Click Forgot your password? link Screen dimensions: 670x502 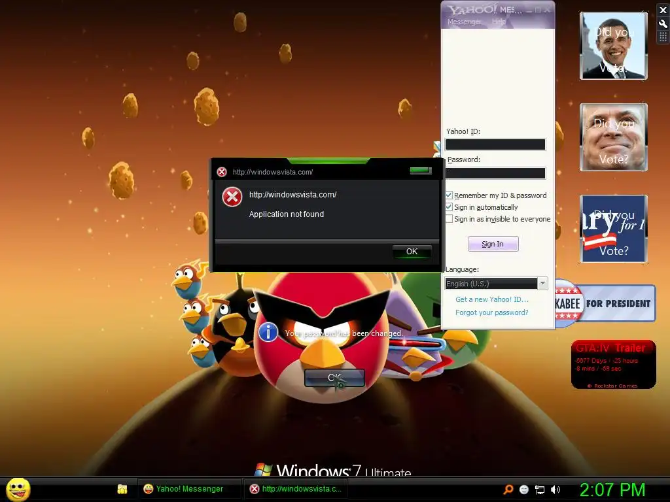[x=491, y=312]
